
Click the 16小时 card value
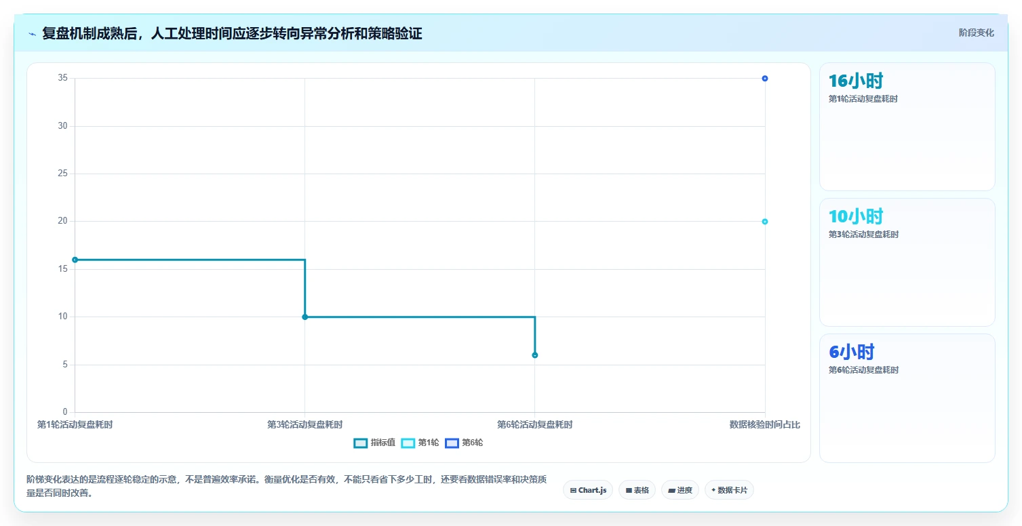856,81
